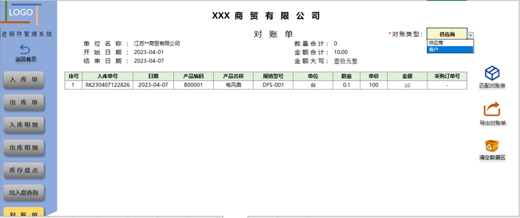Click the 进销存管理系统 label
Image resolution: width=520 pixels, height=218 pixels.
tap(27, 34)
